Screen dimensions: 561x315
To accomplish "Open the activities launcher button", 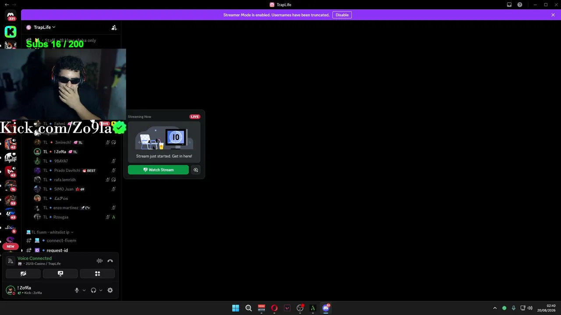I will tap(97, 273).
